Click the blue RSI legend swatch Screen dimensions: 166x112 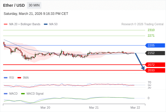(x=6, y=78)
